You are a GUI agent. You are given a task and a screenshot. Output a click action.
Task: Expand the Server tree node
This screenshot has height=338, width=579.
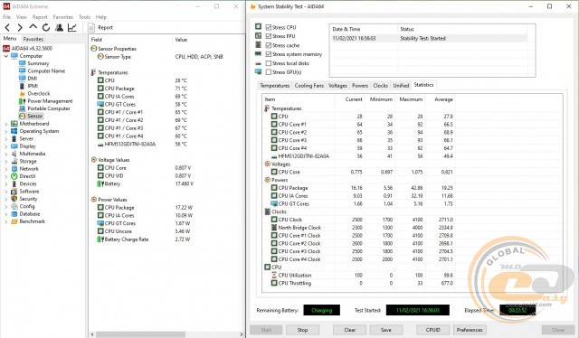[x=6, y=139]
